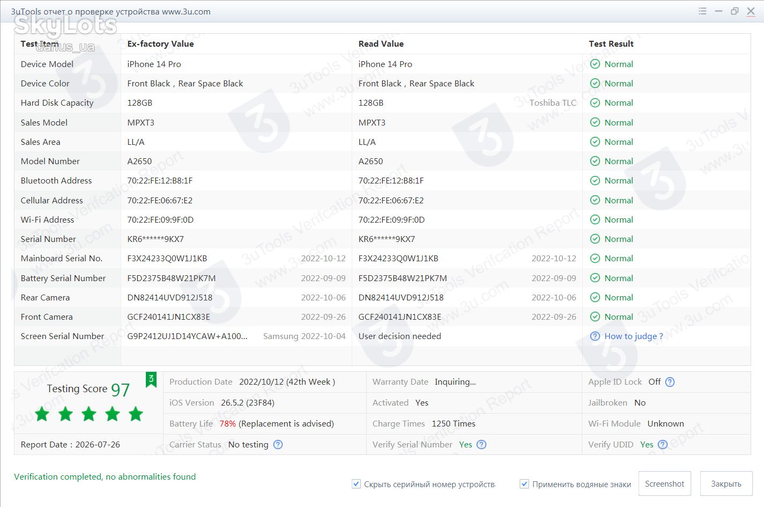Screen dimensions: 764x507
Task: Open the How to judge link
Action: coord(633,336)
